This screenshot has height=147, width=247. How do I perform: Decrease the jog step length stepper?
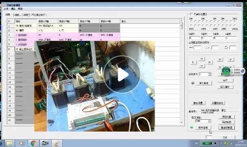(x=210, y=75)
